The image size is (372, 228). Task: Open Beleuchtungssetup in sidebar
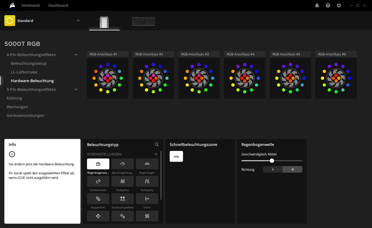(29, 64)
